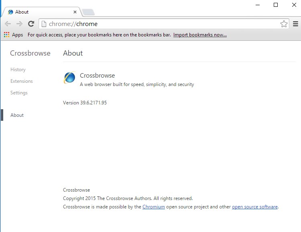Click the page info icon in address bar
Image resolution: width=301 pixels, height=232 pixels.
tap(44, 24)
